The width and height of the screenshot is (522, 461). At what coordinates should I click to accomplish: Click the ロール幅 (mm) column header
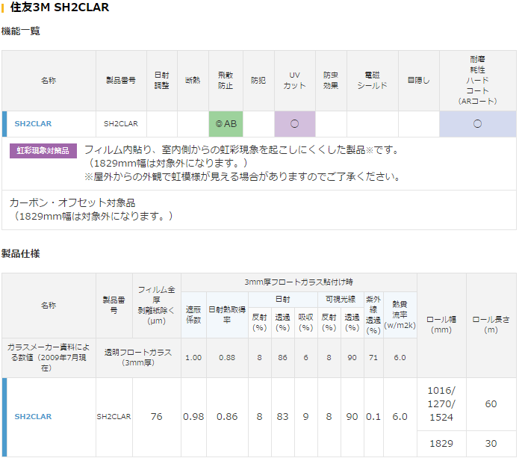(x=441, y=324)
